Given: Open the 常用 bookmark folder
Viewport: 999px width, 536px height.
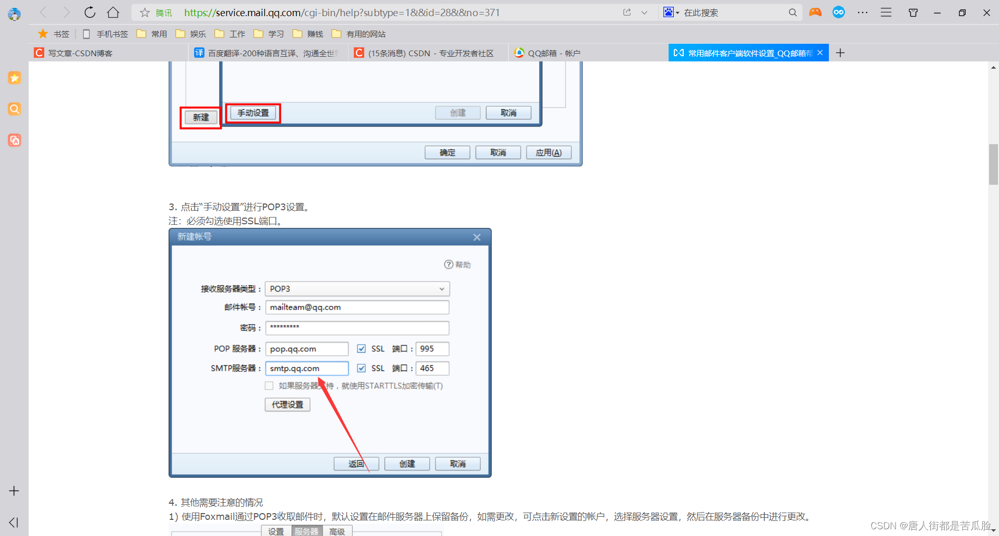Looking at the screenshot, I should pos(152,34).
